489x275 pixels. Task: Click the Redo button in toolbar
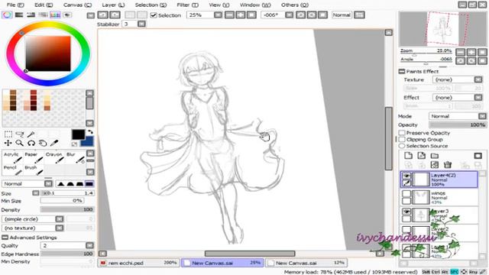click(x=115, y=15)
